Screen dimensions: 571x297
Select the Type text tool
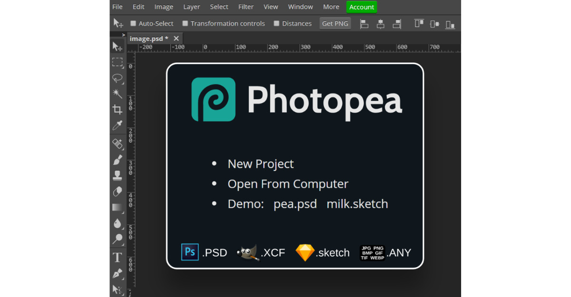pyautogui.click(x=118, y=258)
